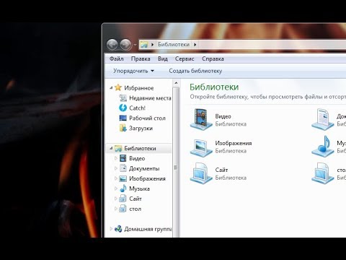This screenshot has width=346, height=260.
Task: Expand the arrow before Библиотеки in address bar
Action: (152, 45)
